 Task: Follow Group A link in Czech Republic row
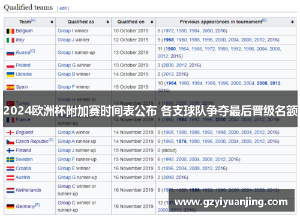[x=66, y=141]
